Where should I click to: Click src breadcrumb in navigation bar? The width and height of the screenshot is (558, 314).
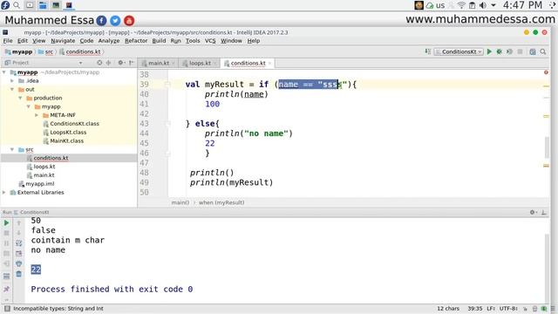coord(46,51)
